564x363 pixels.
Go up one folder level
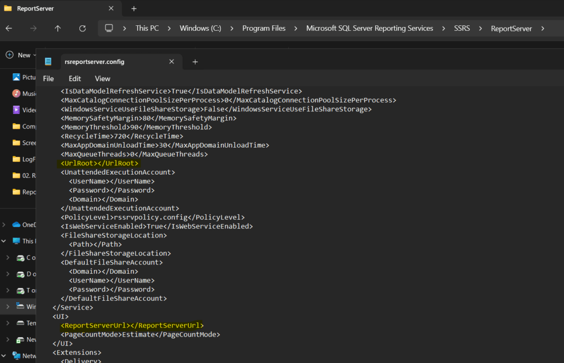pyautogui.click(x=57, y=29)
